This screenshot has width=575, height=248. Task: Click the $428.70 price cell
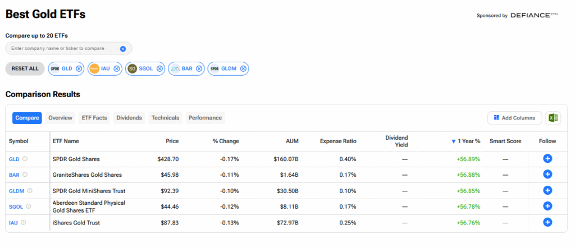168,159
